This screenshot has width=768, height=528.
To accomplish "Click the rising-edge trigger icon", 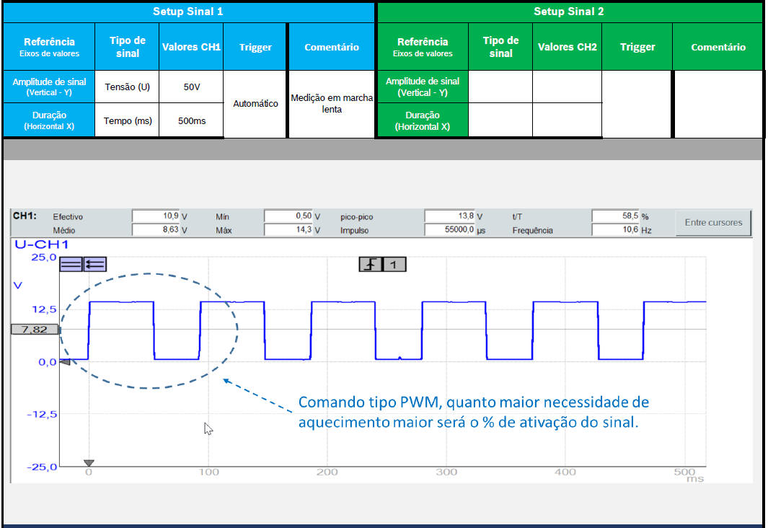I will [370, 265].
